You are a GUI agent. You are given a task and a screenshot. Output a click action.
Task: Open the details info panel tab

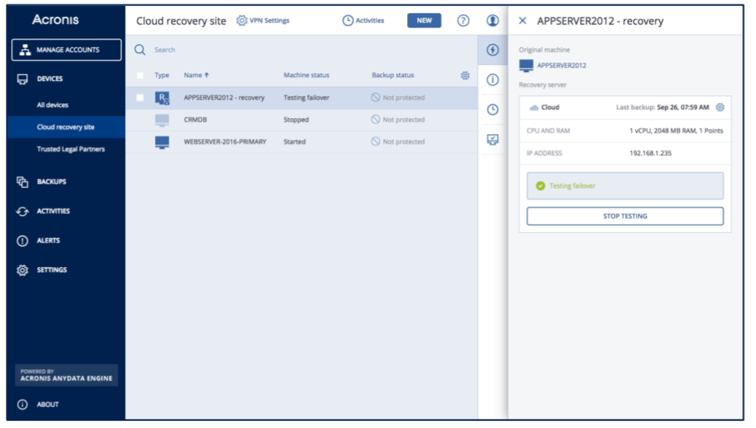492,79
